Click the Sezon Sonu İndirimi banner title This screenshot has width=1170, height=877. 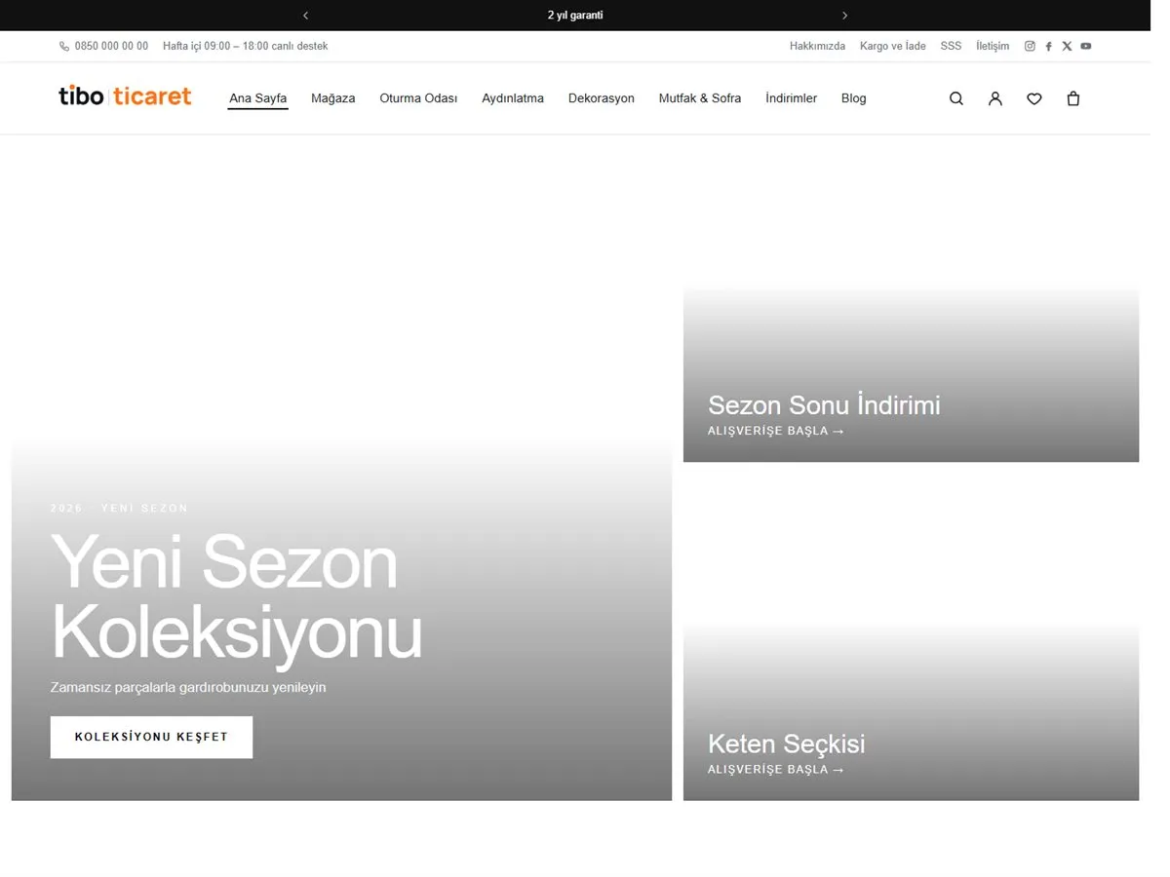coord(824,404)
